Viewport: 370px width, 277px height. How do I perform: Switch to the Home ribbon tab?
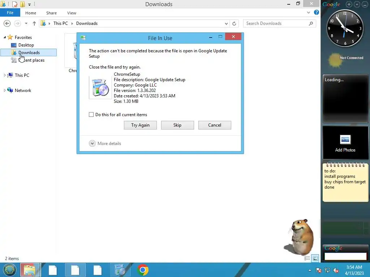click(x=31, y=13)
